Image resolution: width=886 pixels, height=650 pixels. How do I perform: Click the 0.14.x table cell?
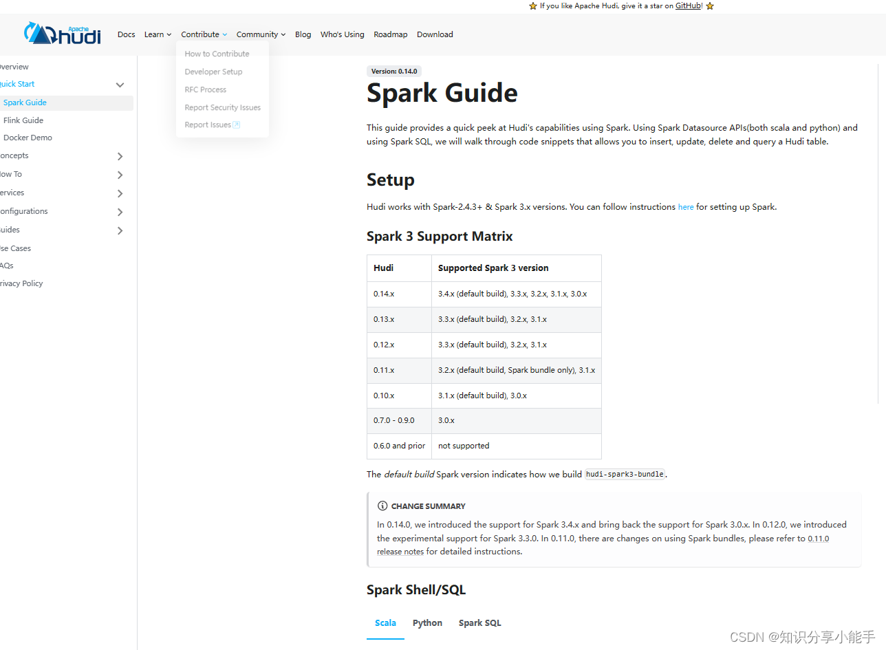tap(399, 294)
